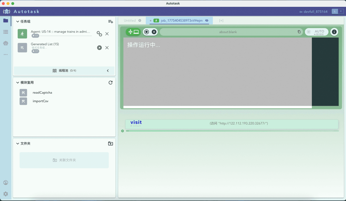Toggle visibility eye on job tab
This screenshot has height=201, width=346.
click(x=207, y=20)
